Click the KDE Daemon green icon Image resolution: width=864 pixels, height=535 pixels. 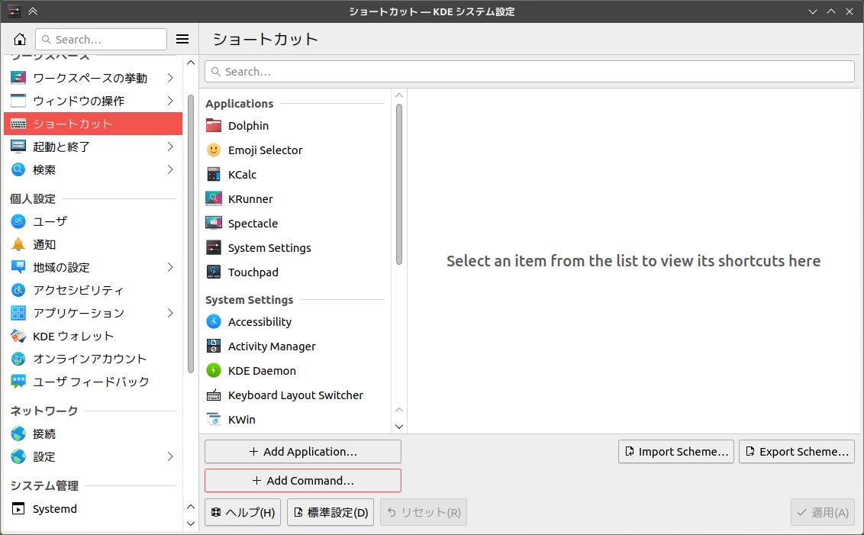click(214, 371)
